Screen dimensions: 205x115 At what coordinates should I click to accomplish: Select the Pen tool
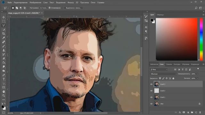pos(4,75)
